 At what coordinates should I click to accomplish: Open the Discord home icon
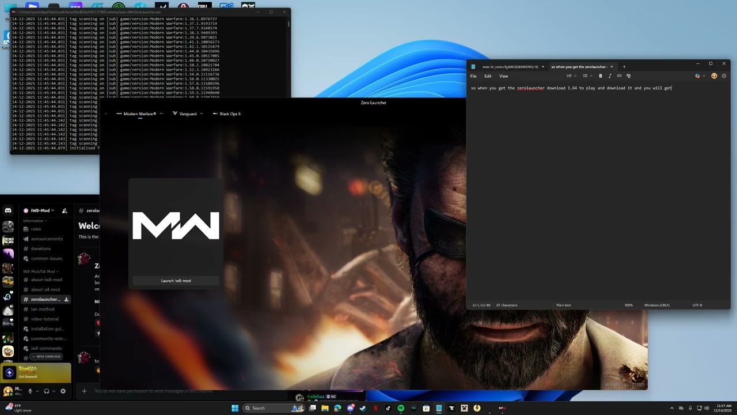8,210
